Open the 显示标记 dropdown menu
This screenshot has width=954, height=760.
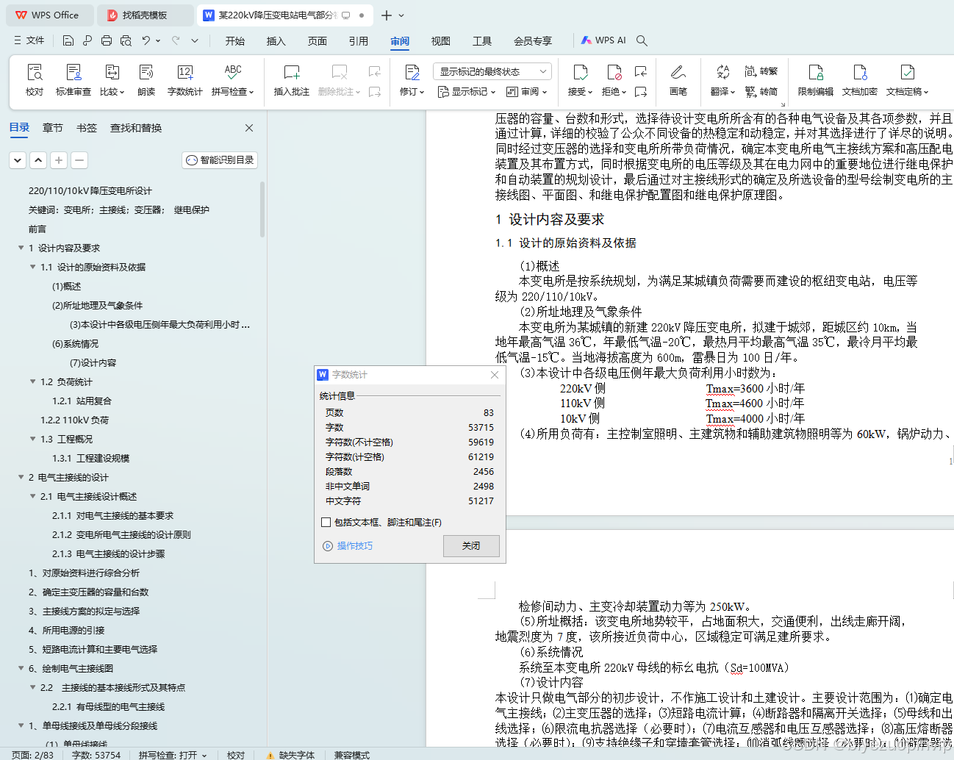(468, 92)
